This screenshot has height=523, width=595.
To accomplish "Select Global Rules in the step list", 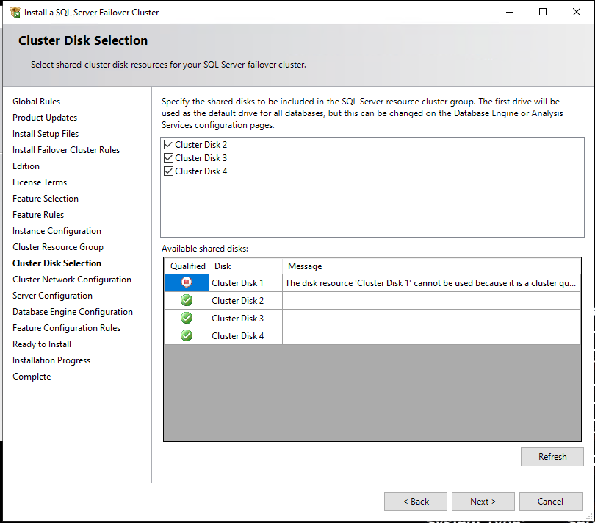I will [x=37, y=102].
